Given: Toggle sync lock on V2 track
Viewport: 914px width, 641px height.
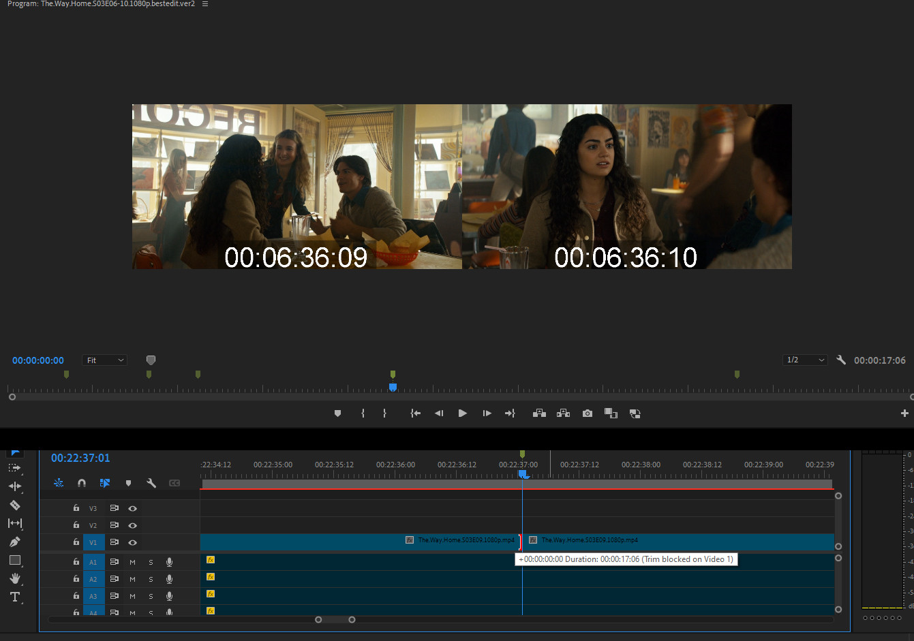Looking at the screenshot, I should coord(114,525).
